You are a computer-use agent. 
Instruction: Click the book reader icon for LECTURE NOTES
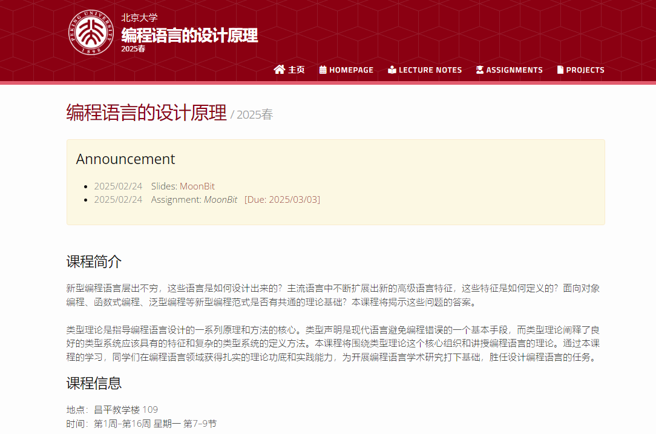pyautogui.click(x=392, y=70)
